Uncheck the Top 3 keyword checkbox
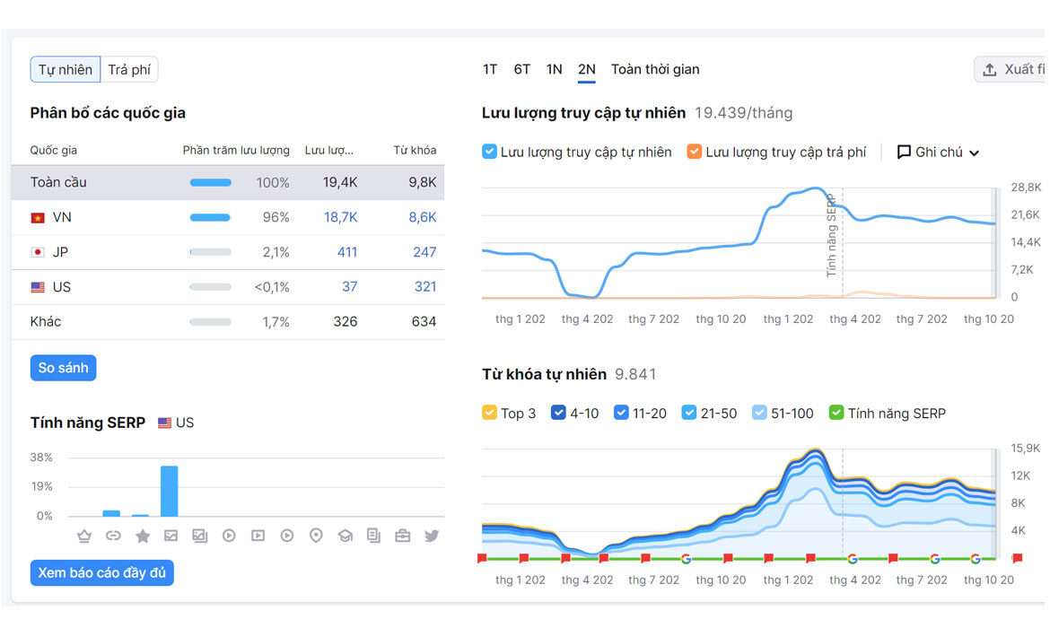The height and width of the screenshot is (628, 1050). (489, 413)
